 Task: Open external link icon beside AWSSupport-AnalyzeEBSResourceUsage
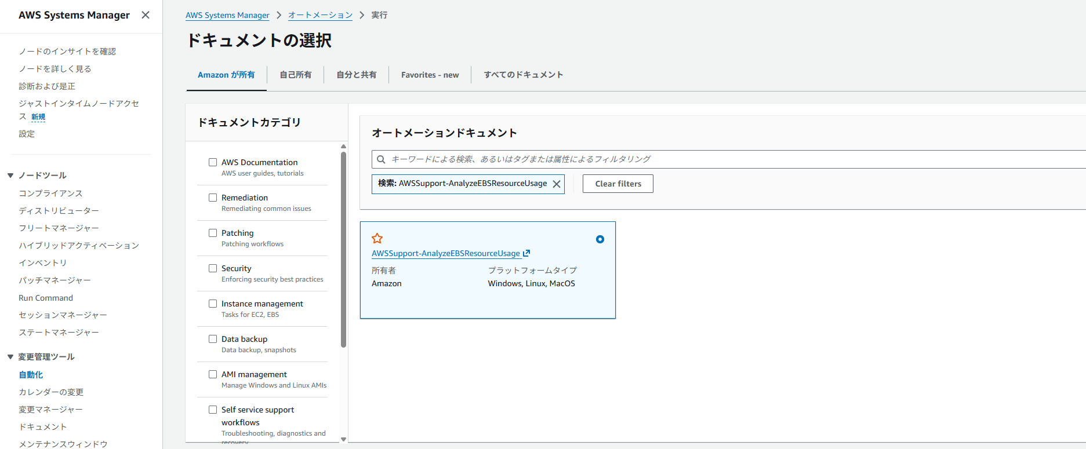coord(526,253)
